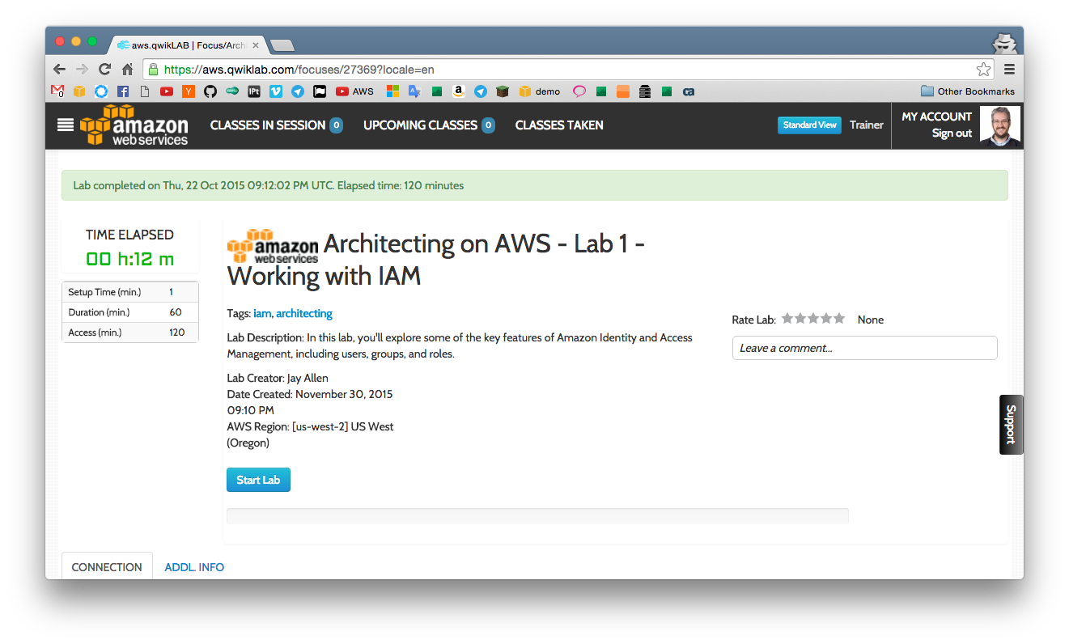Screen dimensions: 1069x644
Task: Open the Support side tab
Action: [1011, 424]
